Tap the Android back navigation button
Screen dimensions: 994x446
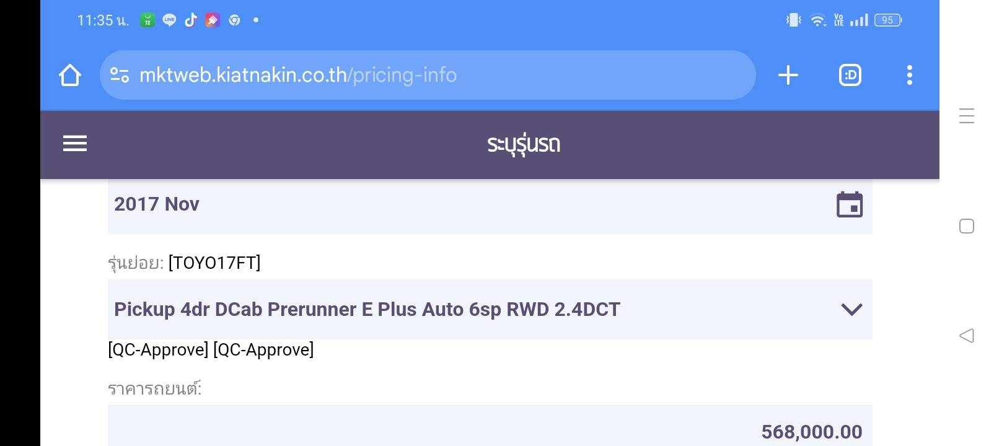966,336
